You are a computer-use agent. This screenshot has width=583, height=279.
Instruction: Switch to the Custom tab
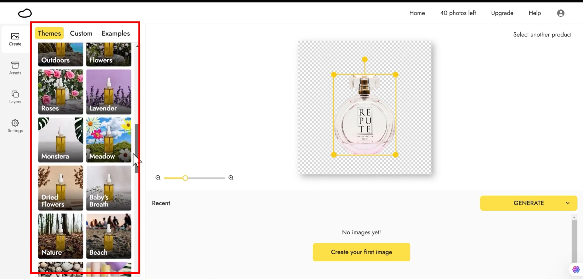[81, 33]
